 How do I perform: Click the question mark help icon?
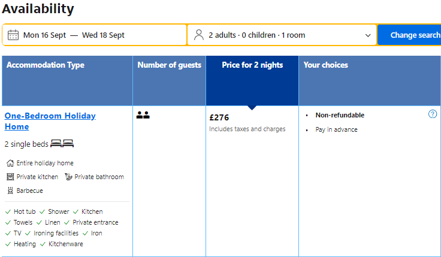[x=433, y=114]
